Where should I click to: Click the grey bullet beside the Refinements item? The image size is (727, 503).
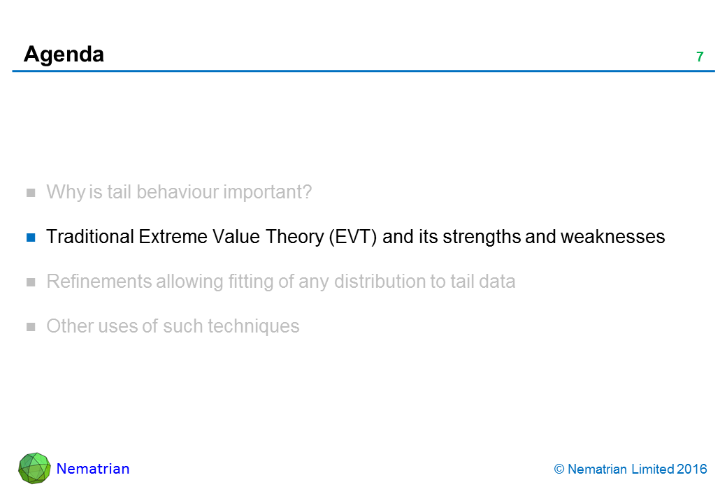(31, 282)
